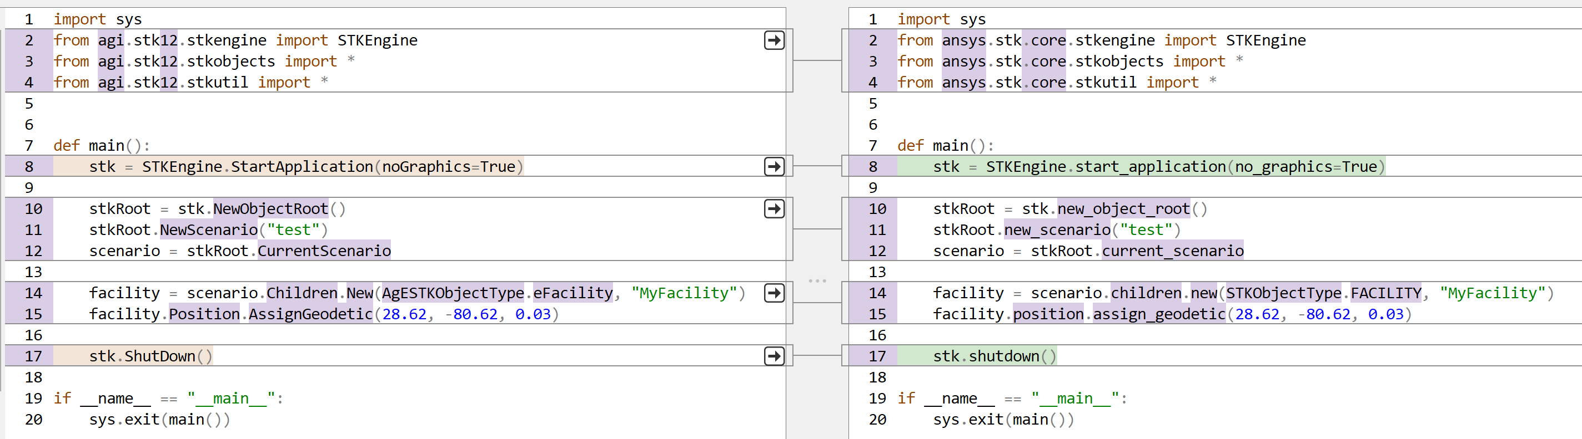
Task: Accept the StartApplication line 8 change arrow
Action: (x=774, y=167)
